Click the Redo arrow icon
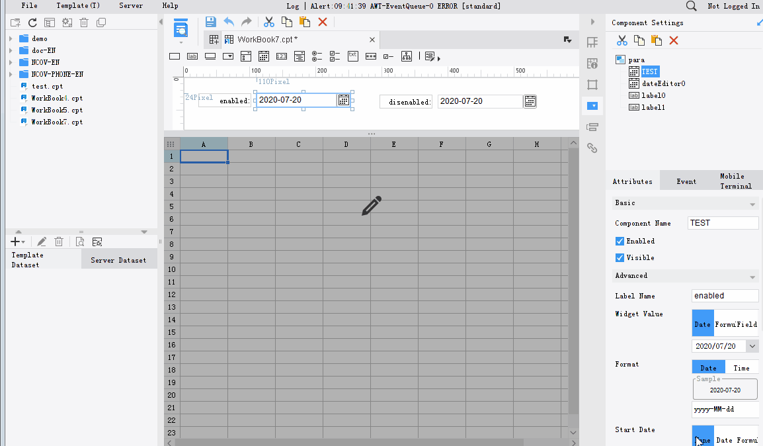The height and width of the screenshot is (446, 763). (247, 22)
